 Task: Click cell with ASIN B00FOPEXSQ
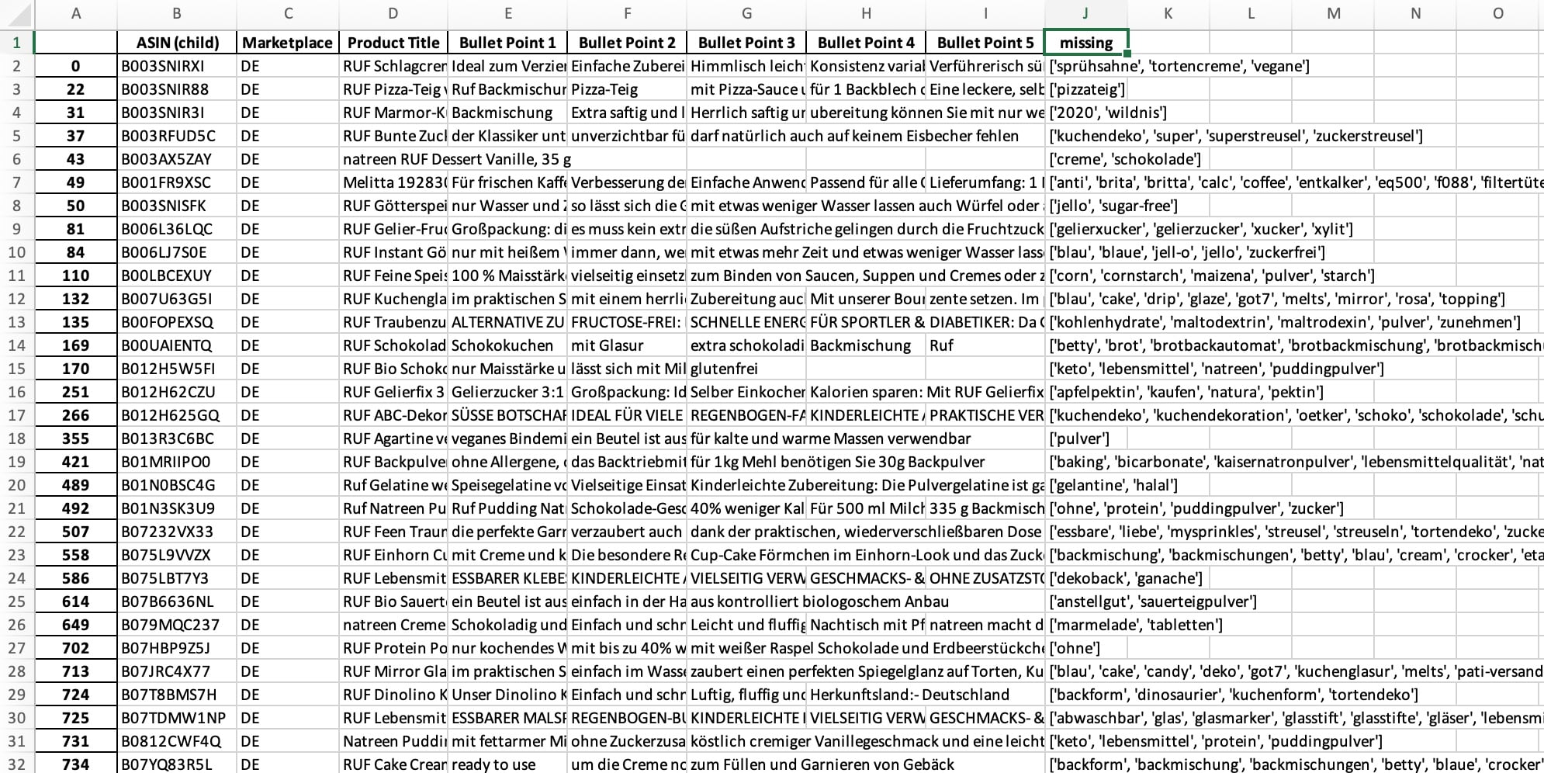click(177, 322)
